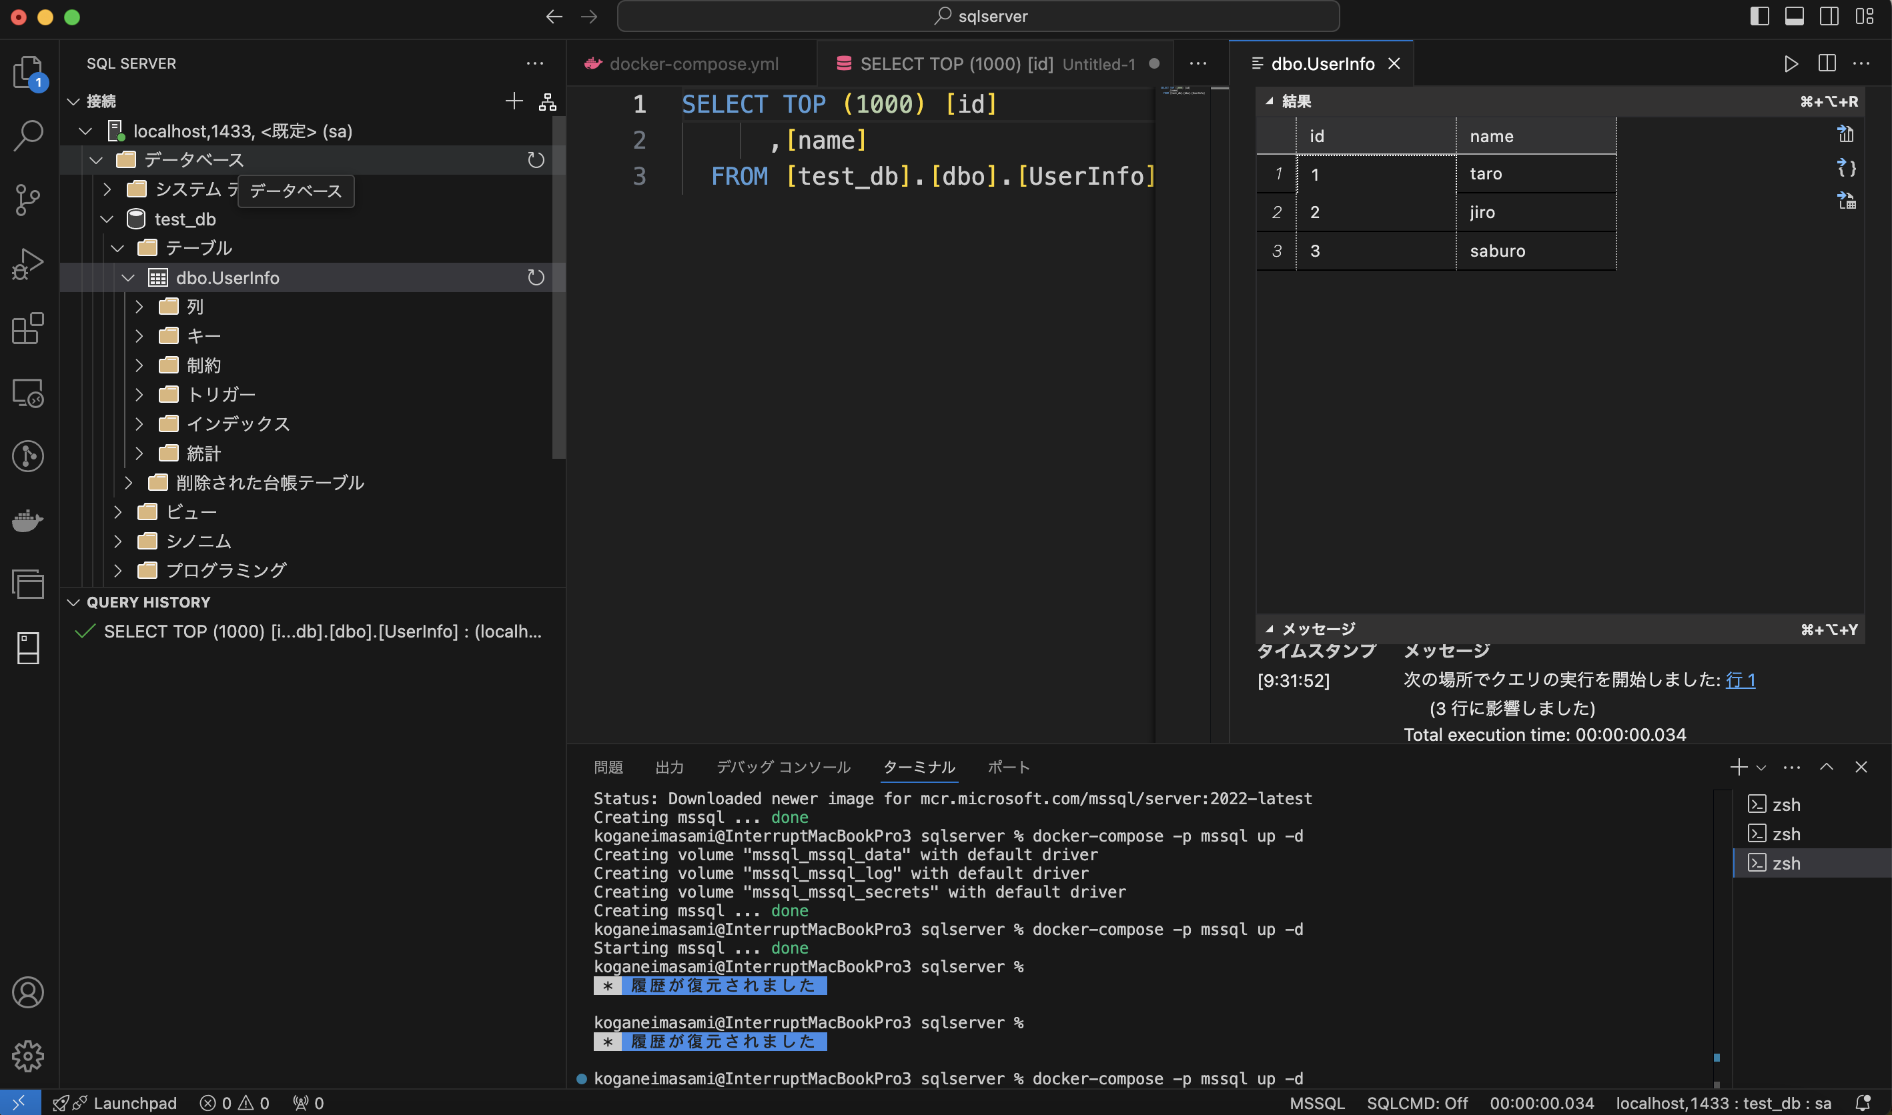Switch to SELECT TOP (1000) Untitled-1 tab
The height and width of the screenshot is (1115, 1892).
997,64
